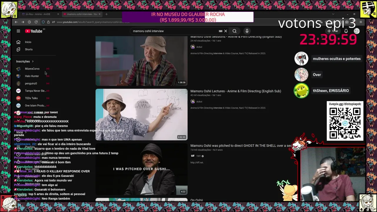Click the padlock site security icon
The image size is (377, 212).
(48, 22)
